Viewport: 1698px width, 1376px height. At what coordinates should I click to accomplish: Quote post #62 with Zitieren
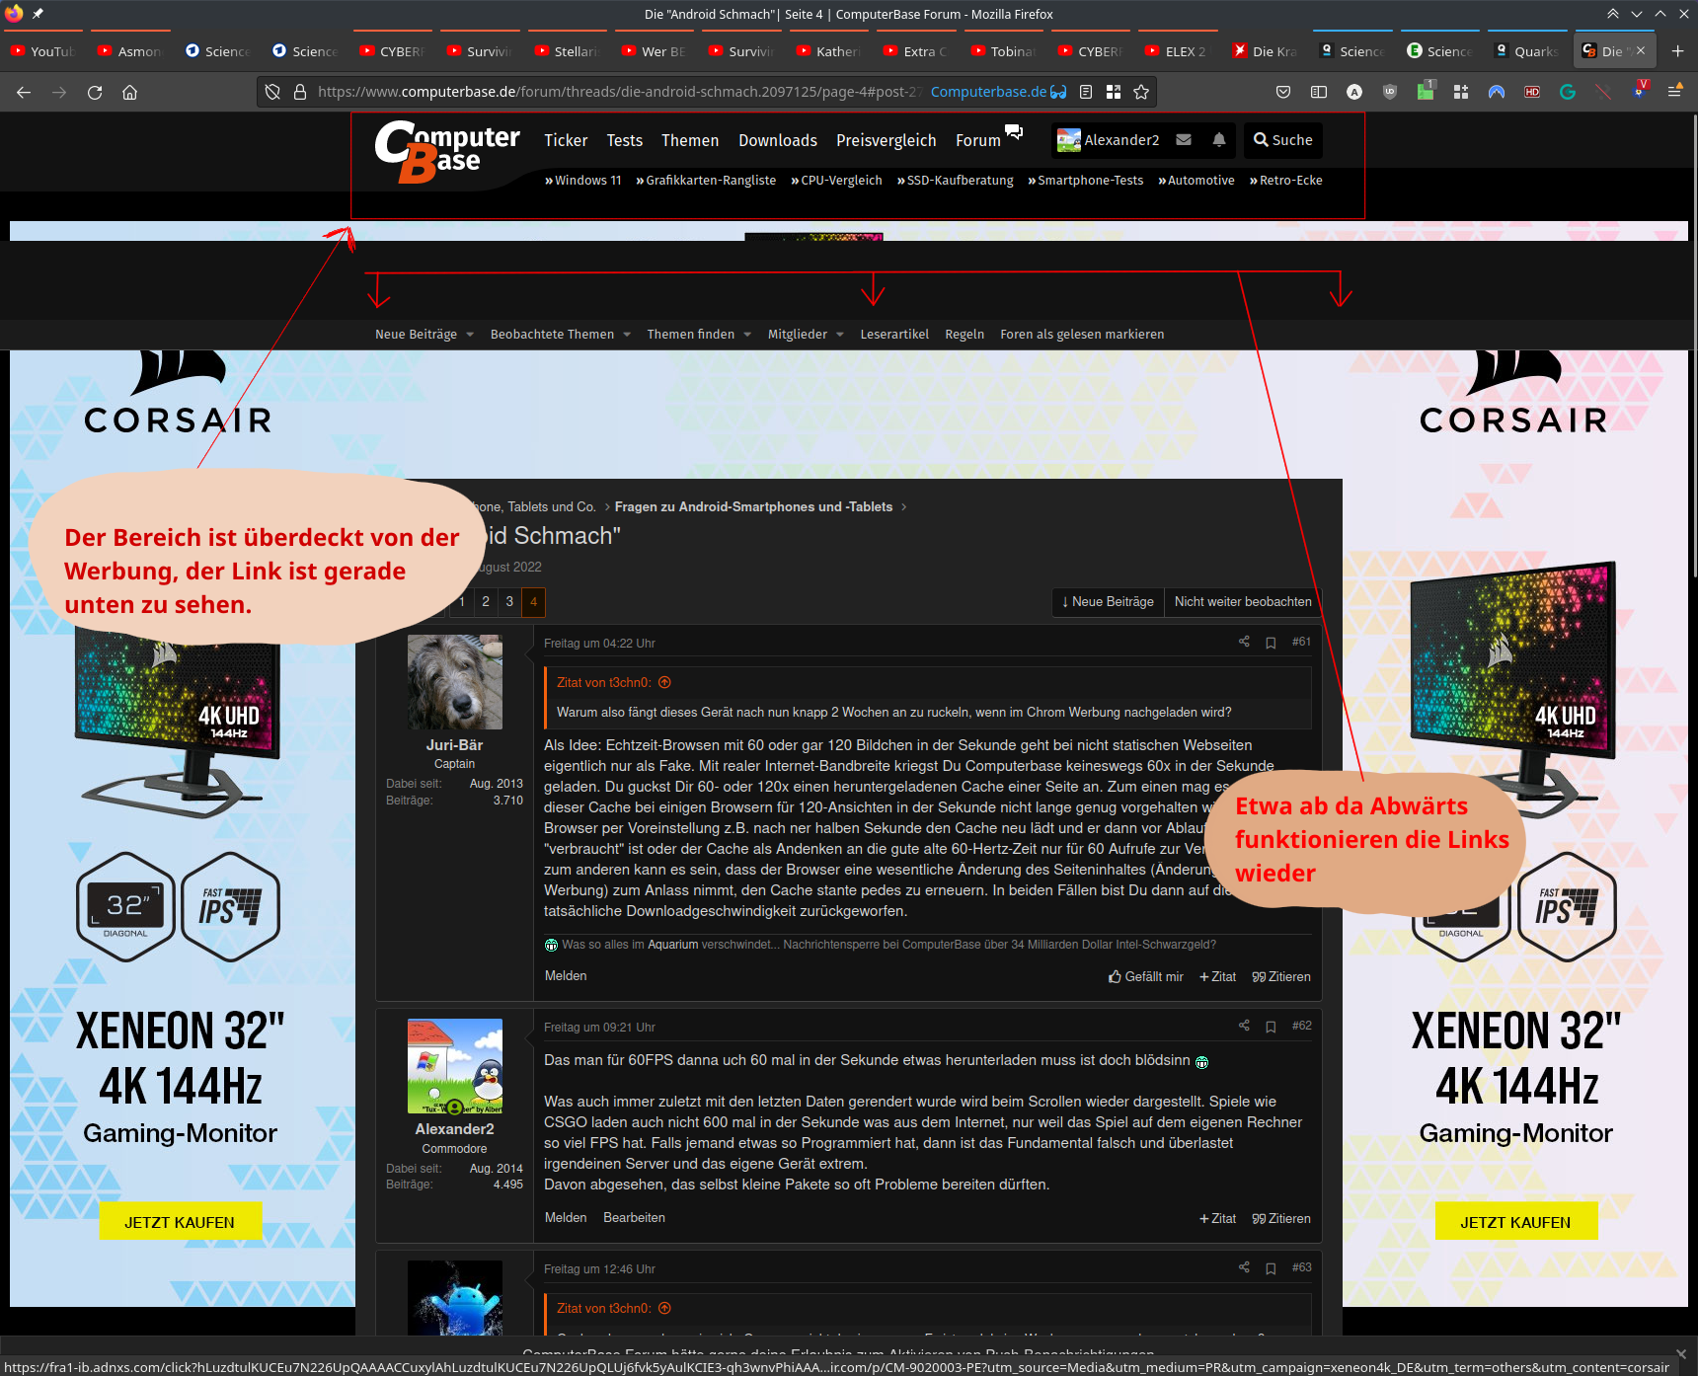(x=1281, y=1218)
